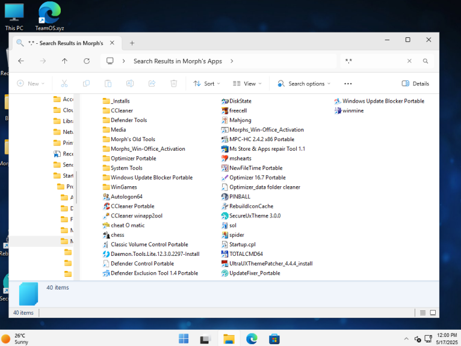Select Network in navigation pane

64,132
